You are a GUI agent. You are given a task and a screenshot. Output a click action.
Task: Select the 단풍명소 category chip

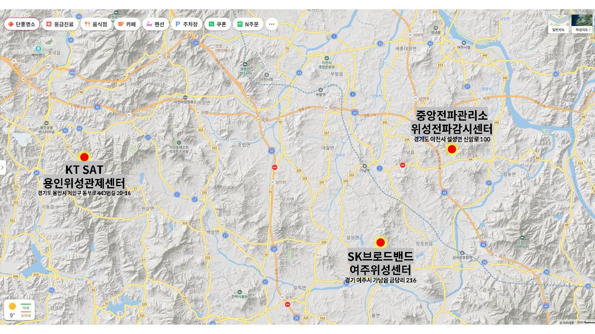tap(22, 24)
